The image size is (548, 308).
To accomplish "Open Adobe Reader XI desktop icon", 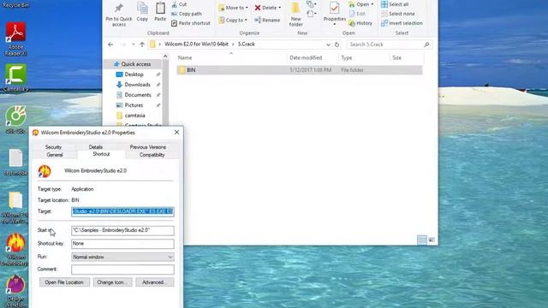I will pyautogui.click(x=15, y=39).
